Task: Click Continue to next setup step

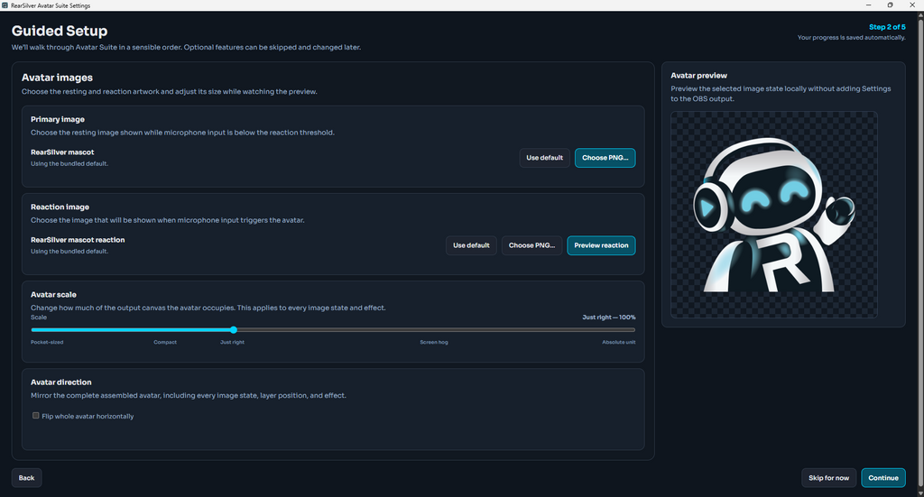Action: pos(883,477)
